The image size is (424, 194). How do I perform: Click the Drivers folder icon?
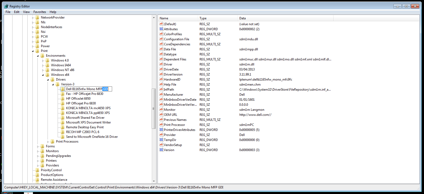[x=53, y=80]
